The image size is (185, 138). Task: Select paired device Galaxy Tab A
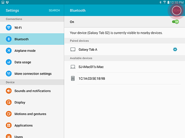[x=125, y=49]
